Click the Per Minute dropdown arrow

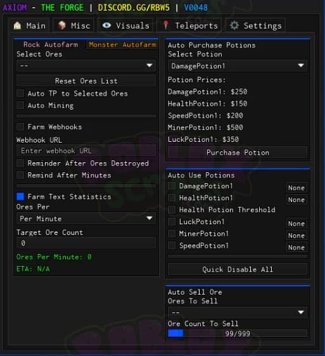tap(150, 218)
